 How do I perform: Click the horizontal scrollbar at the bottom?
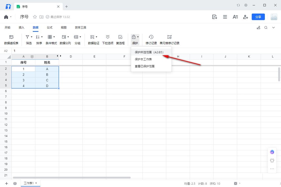coord(72,178)
